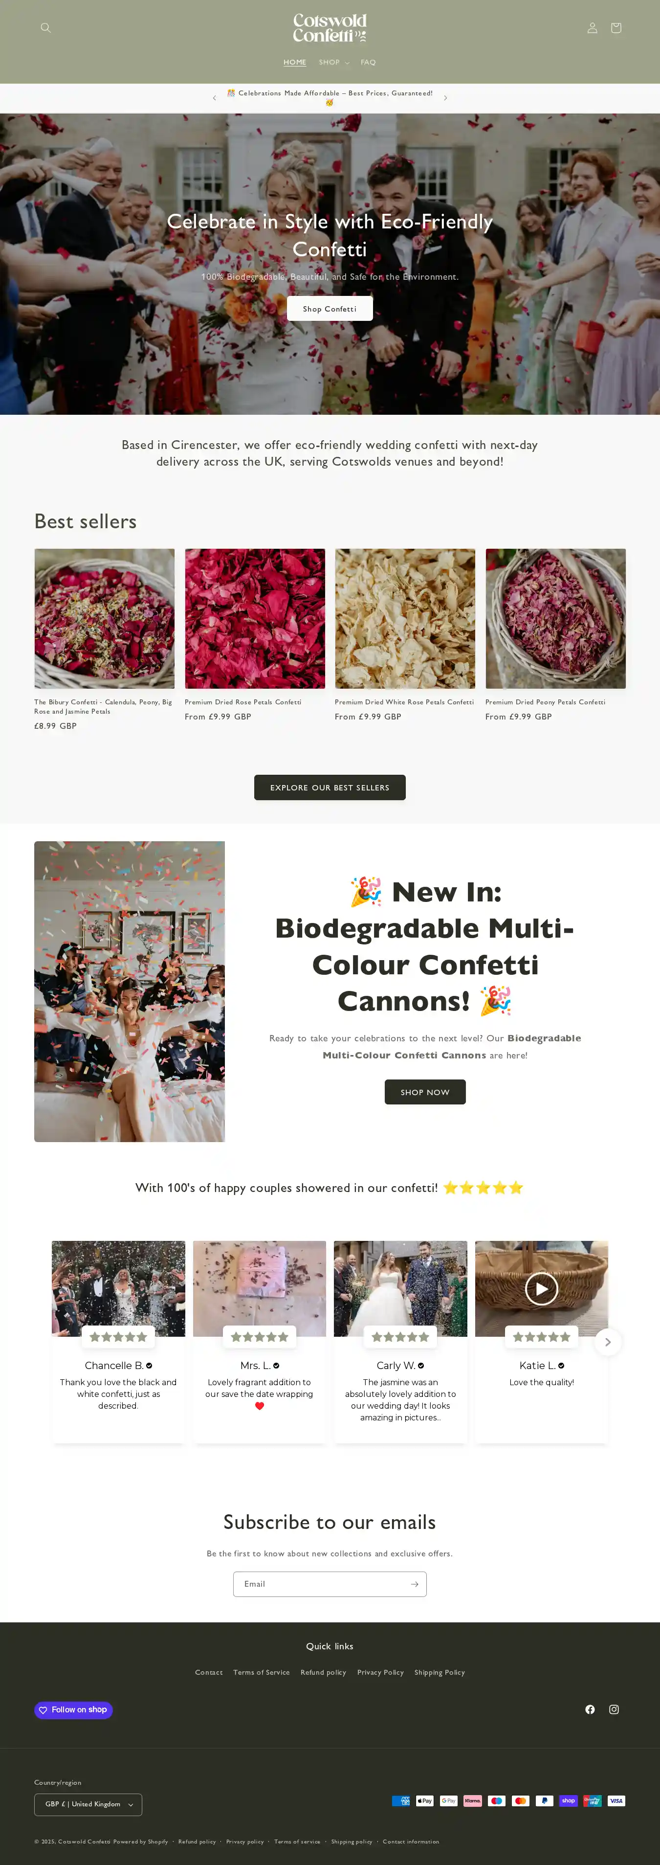660x1865 pixels.
Task: Show next announcement banner
Action: 445,98
